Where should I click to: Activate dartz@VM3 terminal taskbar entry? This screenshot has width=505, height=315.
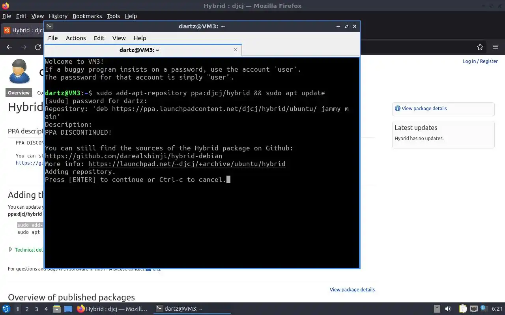(192, 309)
